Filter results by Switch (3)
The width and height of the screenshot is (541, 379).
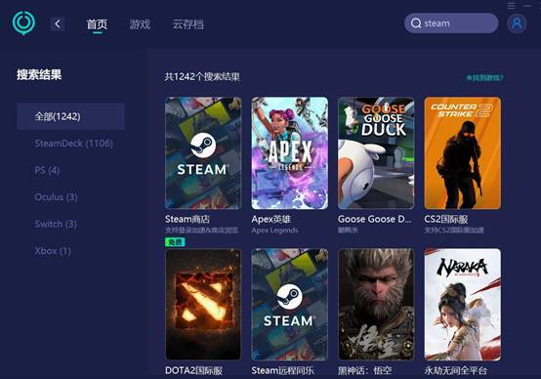click(x=56, y=224)
